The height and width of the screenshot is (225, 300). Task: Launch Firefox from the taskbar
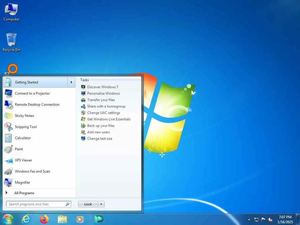(44, 219)
